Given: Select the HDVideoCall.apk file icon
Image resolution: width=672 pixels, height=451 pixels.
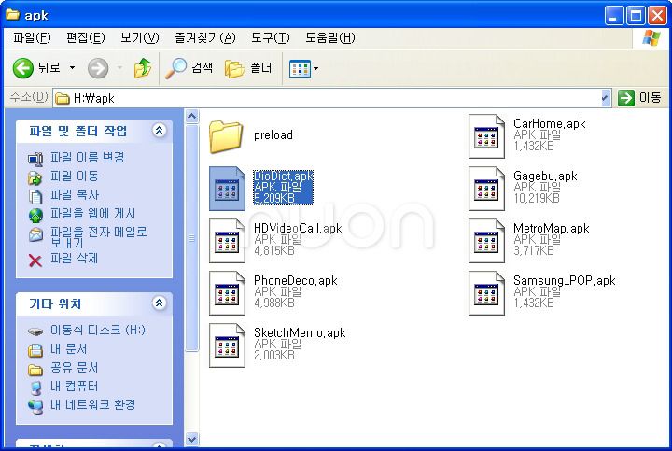Looking at the screenshot, I should tap(227, 241).
